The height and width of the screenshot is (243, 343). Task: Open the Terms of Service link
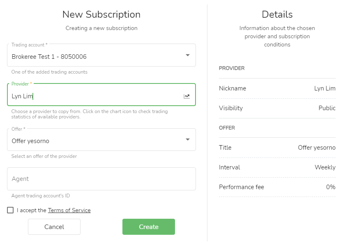coord(69,210)
